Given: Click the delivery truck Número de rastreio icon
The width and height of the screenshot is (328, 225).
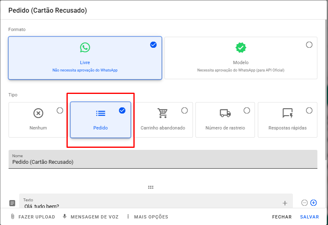Looking at the screenshot, I should pos(225,113).
